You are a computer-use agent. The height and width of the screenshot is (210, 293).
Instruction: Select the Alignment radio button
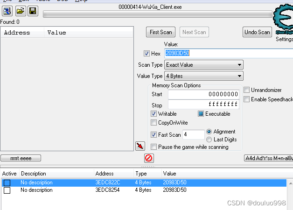point(209,132)
